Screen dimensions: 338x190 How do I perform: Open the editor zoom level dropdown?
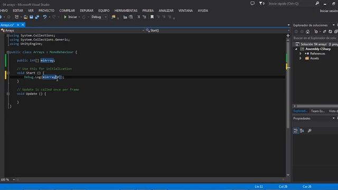14,179
